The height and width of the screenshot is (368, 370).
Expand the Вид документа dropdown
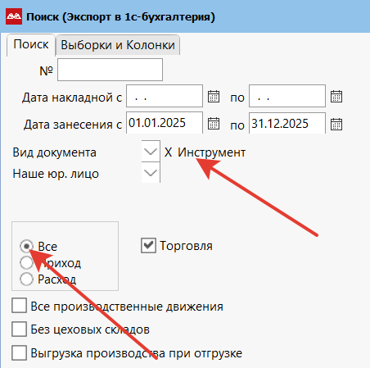(151, 152)
